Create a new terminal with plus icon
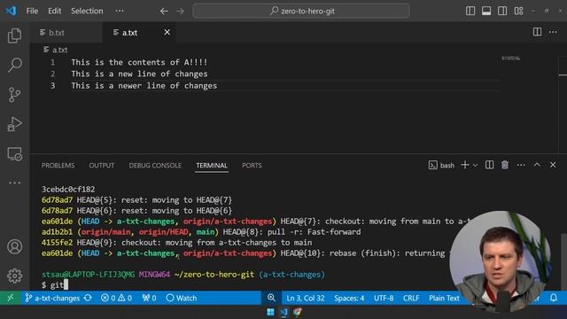 point(465,165)
